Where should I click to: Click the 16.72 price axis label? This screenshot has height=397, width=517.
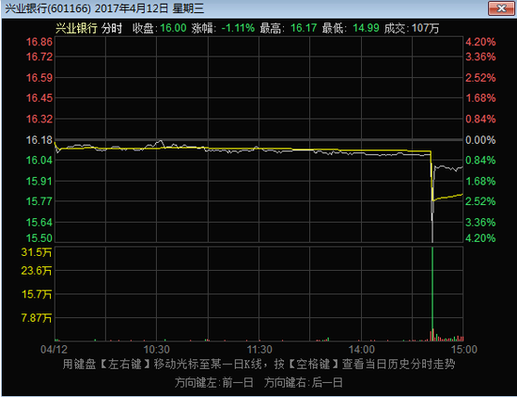pyautogui.click(x=39, y=56)
